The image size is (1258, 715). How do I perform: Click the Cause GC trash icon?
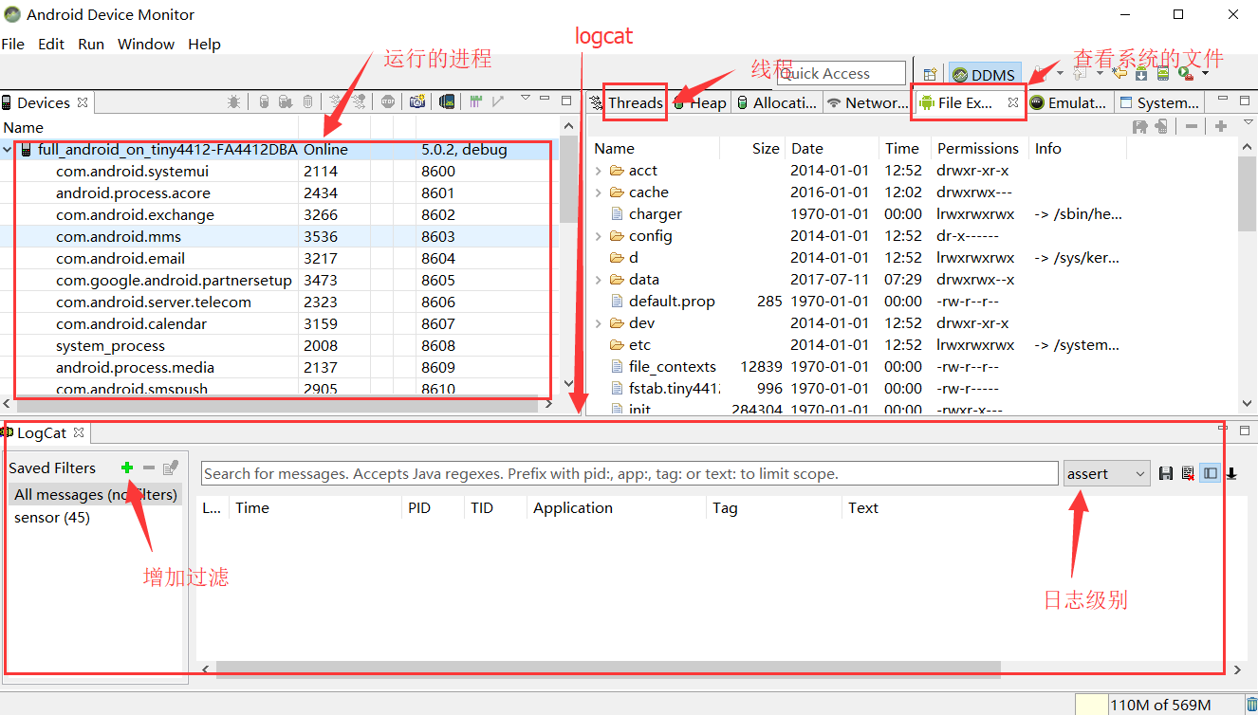click(307, 101)
